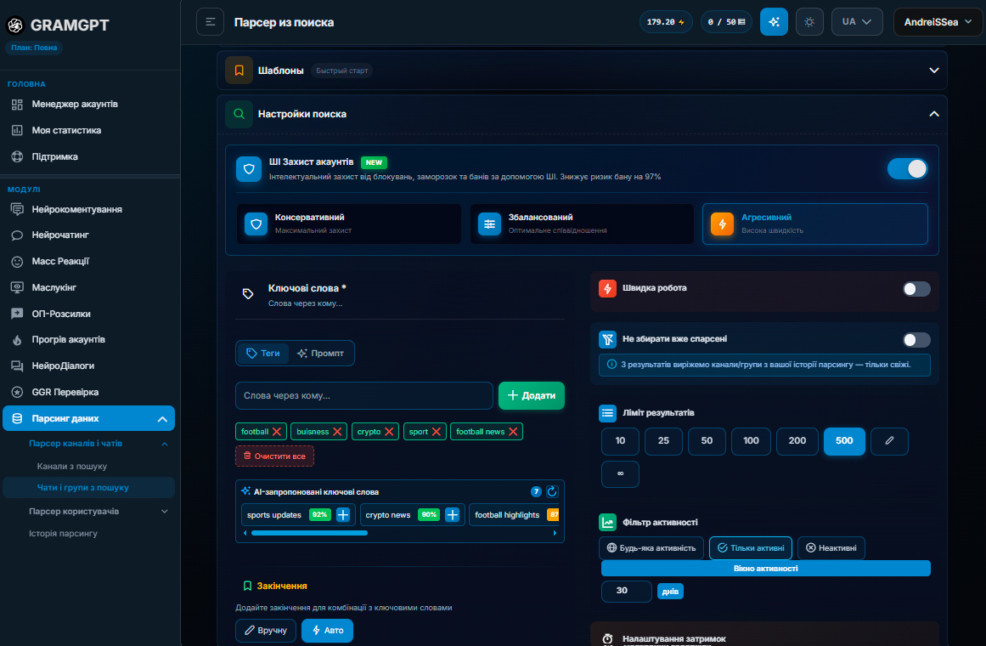Click Очистити все to clear tags
The height and width of the screenshot is (646, 986).
(275, 456)
